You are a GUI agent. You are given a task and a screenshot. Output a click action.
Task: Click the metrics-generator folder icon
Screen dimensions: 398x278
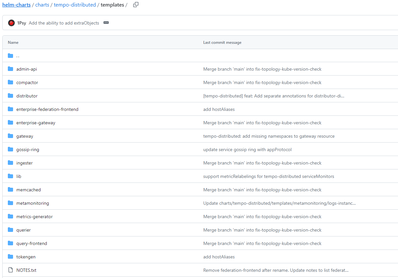[x=10, y=217]
